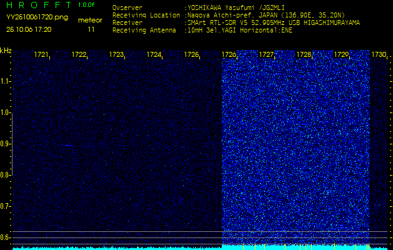This screenshot has width=393, height=250.
Task: Click the 0.9 kHz frequency label
Action: pos(4,144)
